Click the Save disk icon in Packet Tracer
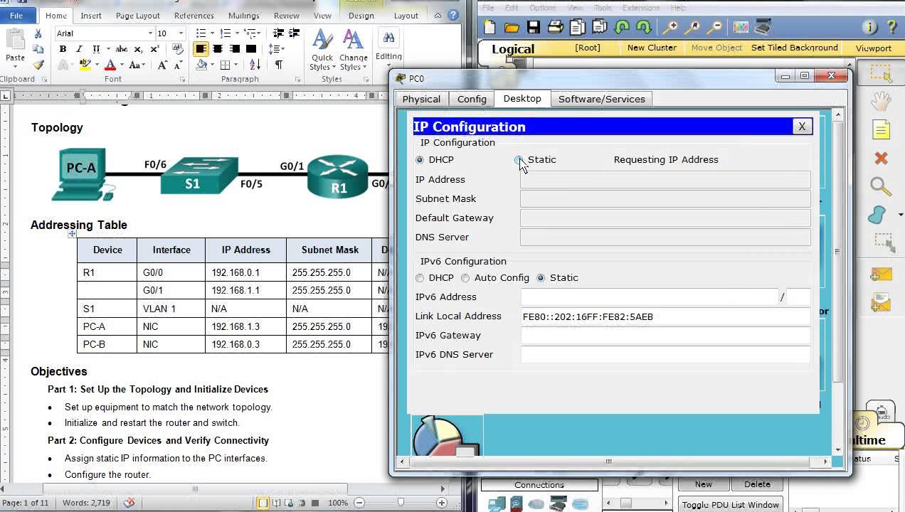The width and height of the screenshot is (905, 512). pos(534,28)
